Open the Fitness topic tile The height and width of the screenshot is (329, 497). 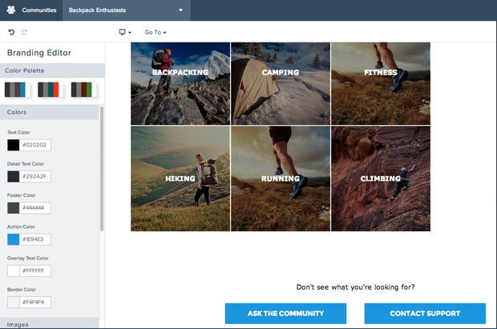[381, 83]
